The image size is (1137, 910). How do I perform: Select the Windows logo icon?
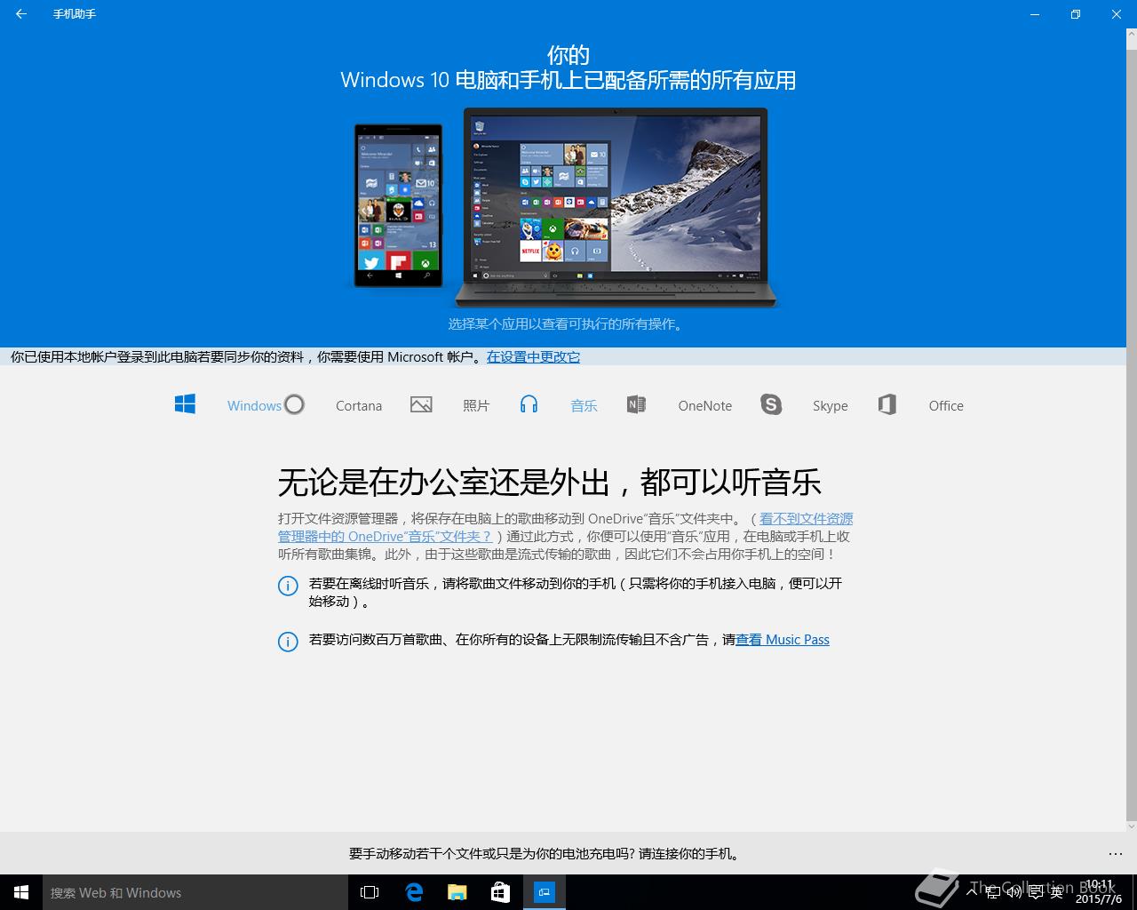tap(185, 404)
